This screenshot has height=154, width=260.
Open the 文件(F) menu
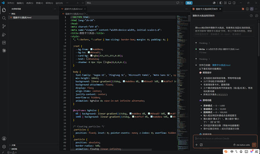point(11,3)
